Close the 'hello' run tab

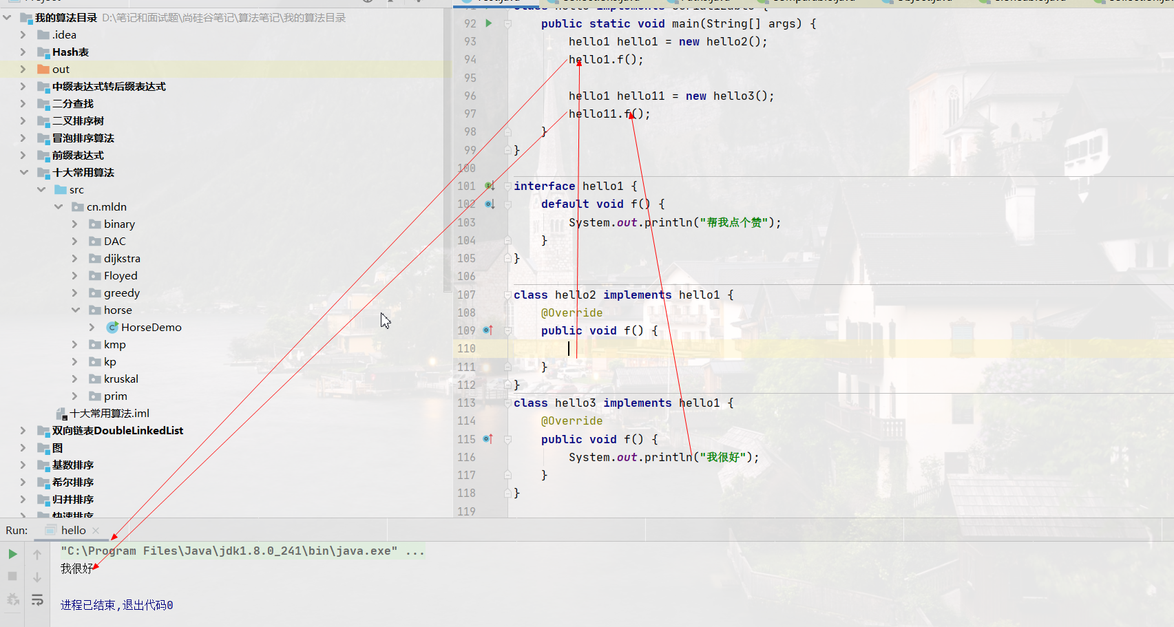click(96, 531)
